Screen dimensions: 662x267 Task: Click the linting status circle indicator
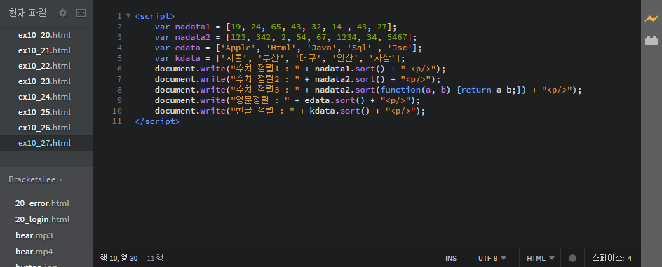[572, 258]
